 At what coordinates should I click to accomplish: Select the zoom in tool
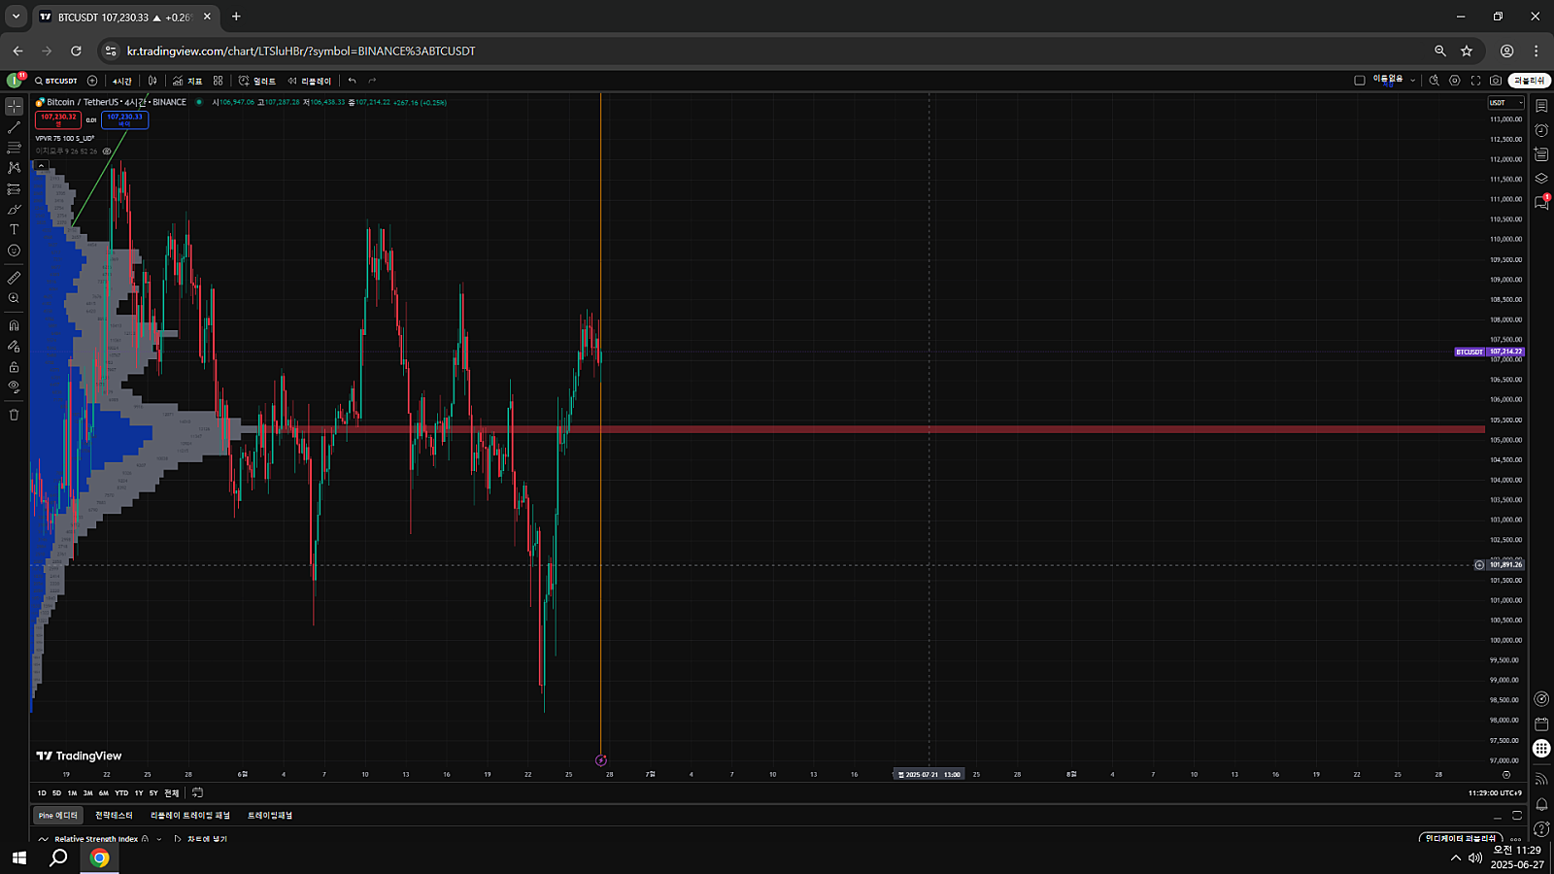tap(14, 298)
